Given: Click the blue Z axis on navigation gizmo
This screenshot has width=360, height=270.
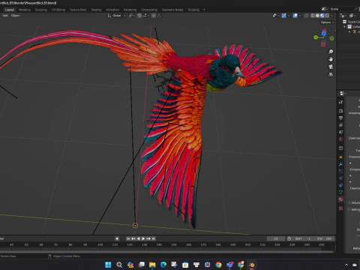Looking at the screenshot, I should tap(324, 34).
